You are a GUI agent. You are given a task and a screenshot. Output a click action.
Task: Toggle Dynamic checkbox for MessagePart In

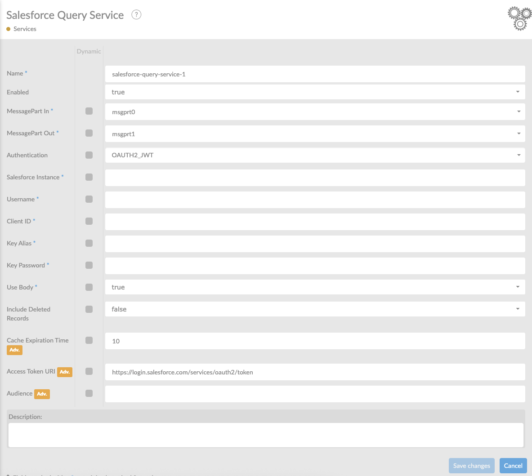pyautogui.click(x=89, y=111)
